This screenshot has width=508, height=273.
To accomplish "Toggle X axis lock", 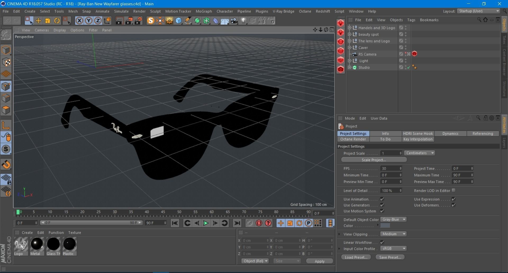I will 79,21.
